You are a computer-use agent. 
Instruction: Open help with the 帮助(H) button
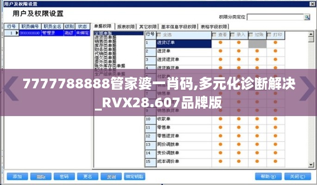click(x=268, y=177)
